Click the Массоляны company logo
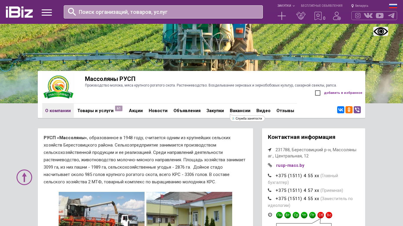The width and height of the screenshot is (403, 226). coord(58,87)
